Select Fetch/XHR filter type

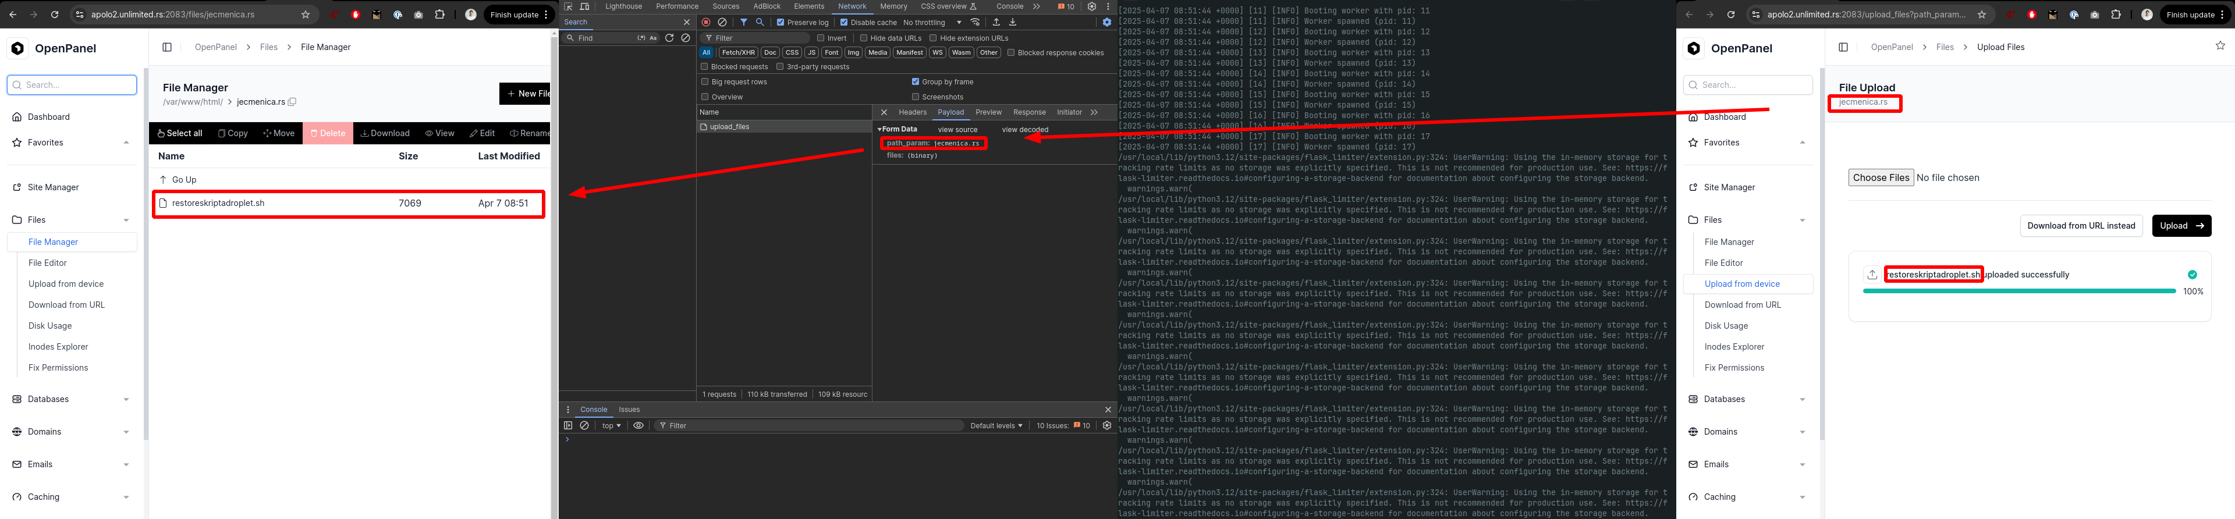point(737,53)
